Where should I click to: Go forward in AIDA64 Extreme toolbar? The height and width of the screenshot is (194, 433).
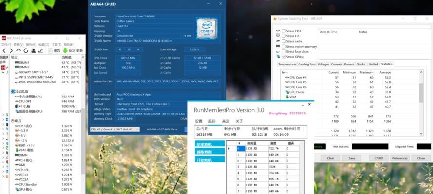pyautogui.click(x=11, y=50)
